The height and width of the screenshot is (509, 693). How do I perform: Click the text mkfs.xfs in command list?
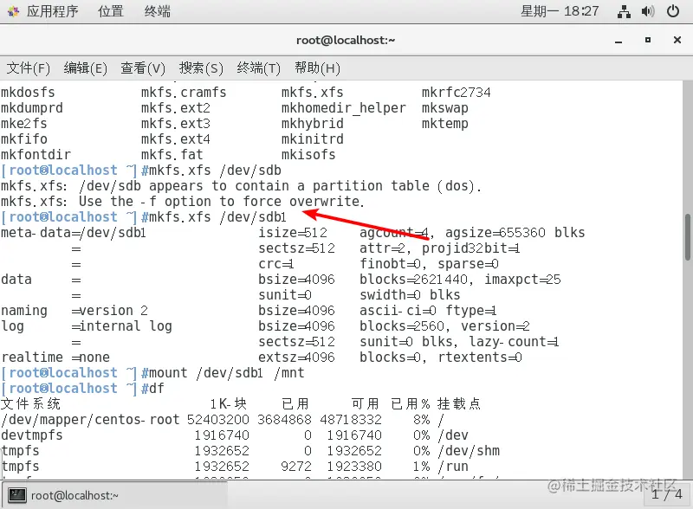pyautogui.click(x=312, y=93)
